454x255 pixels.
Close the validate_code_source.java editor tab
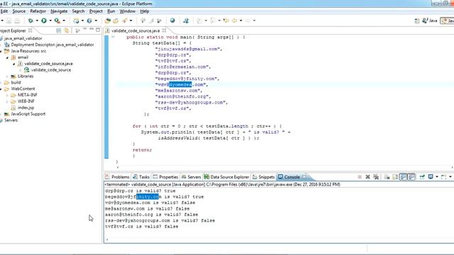point(164,30)
